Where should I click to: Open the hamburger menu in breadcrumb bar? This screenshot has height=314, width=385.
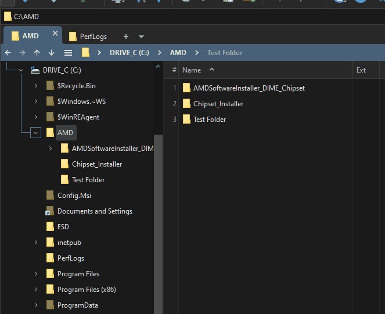(x=68, y=53)
